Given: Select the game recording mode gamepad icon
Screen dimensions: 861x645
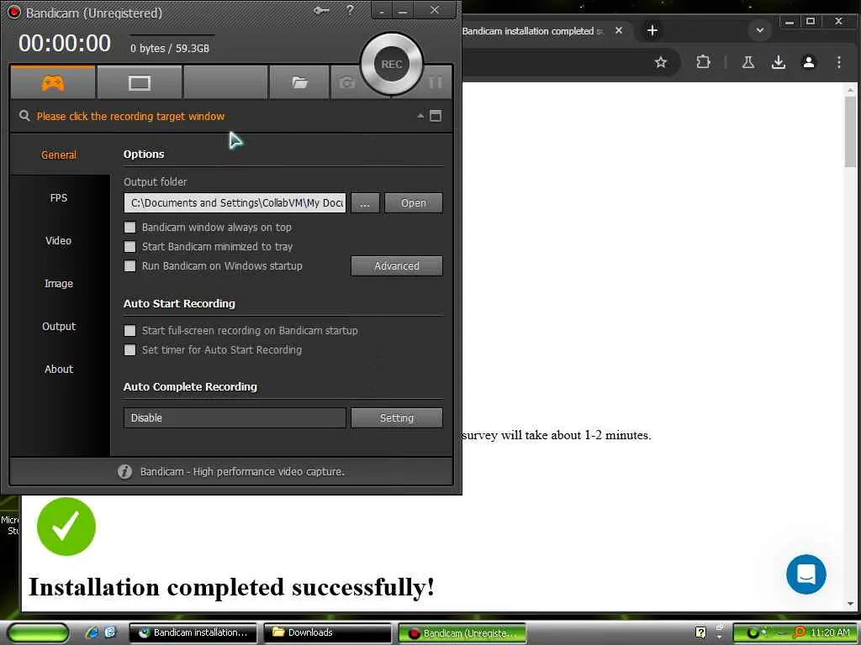Looking at the screenshot, I should [x=53, y=83].
